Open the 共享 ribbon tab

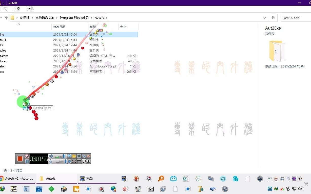tap(17, 9)
